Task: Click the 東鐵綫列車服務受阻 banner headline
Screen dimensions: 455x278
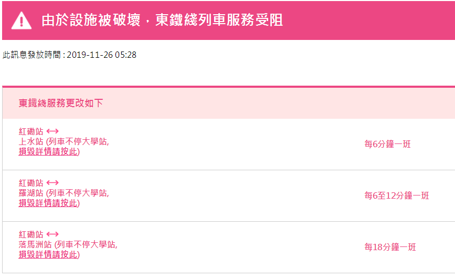Action: pyautogui.click(x=162, y=20)
